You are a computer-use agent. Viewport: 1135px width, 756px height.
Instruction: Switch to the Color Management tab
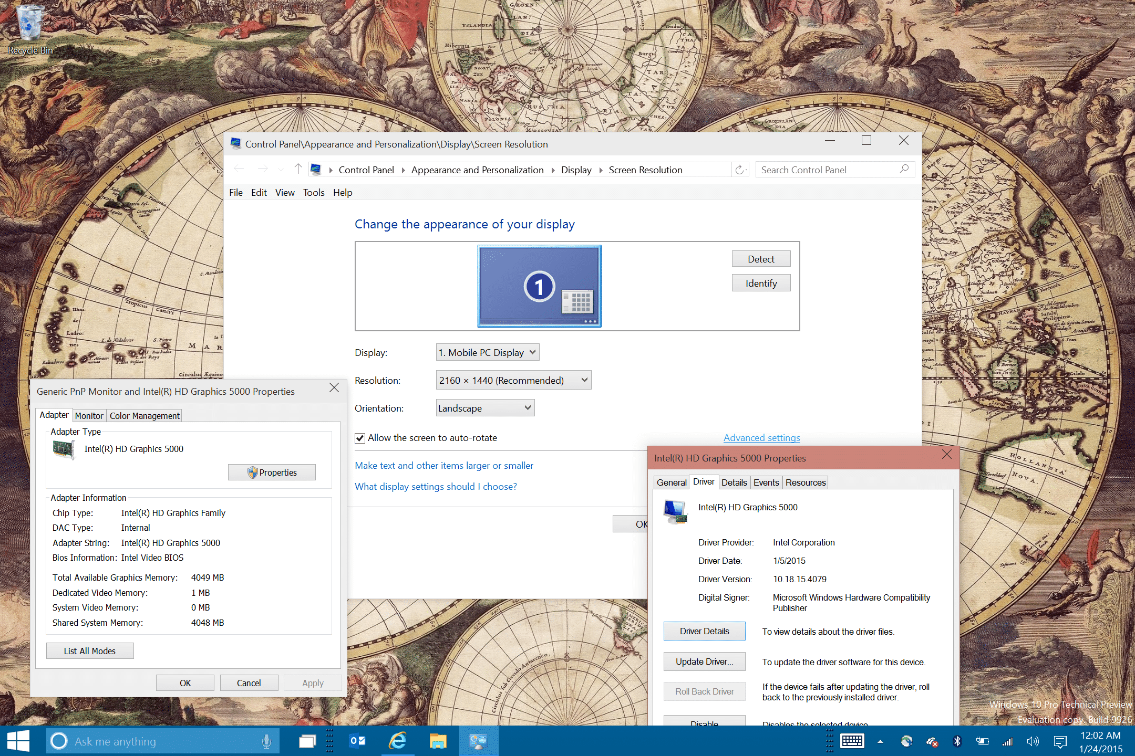[x=145, y=416]
